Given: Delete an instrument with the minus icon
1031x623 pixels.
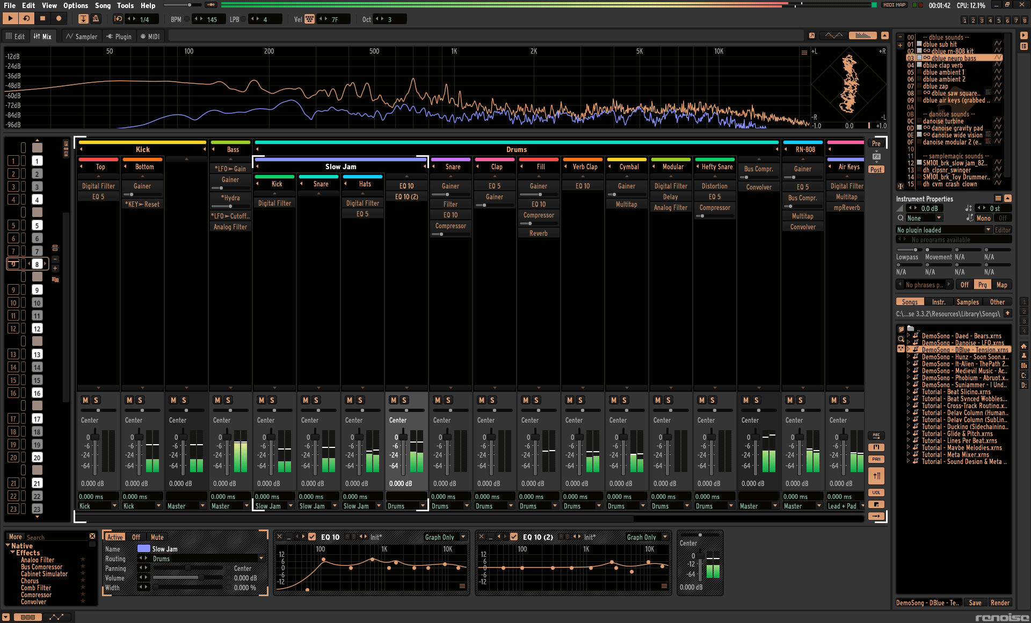Looking at the screenshot, I should tap(901, 37).
